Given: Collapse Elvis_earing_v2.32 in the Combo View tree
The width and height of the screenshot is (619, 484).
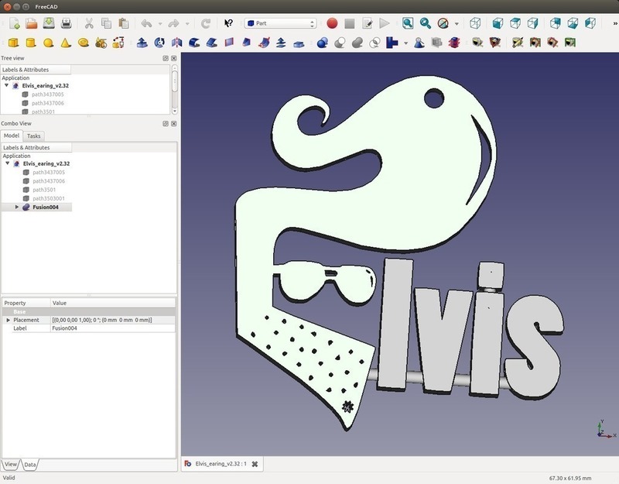Looking at the screenshot, I should (7, 163).
